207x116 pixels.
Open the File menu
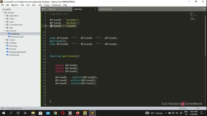pyautogui.click(x=2, y=5)
